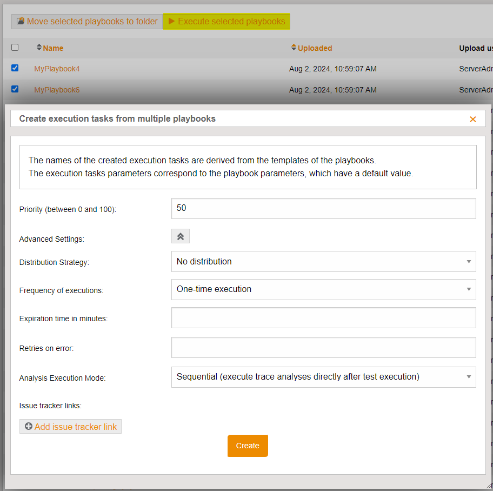
Task: Toggle the select-all checkbox in table header
Action: (x=15, y=48)
